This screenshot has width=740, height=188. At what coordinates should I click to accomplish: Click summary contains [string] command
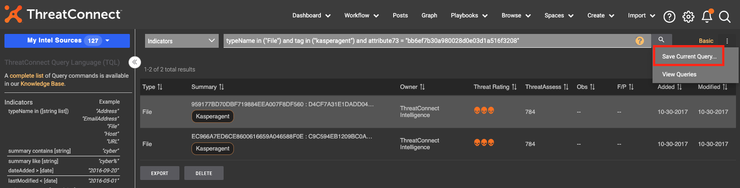pyautogui.click(x=39, y=151)
